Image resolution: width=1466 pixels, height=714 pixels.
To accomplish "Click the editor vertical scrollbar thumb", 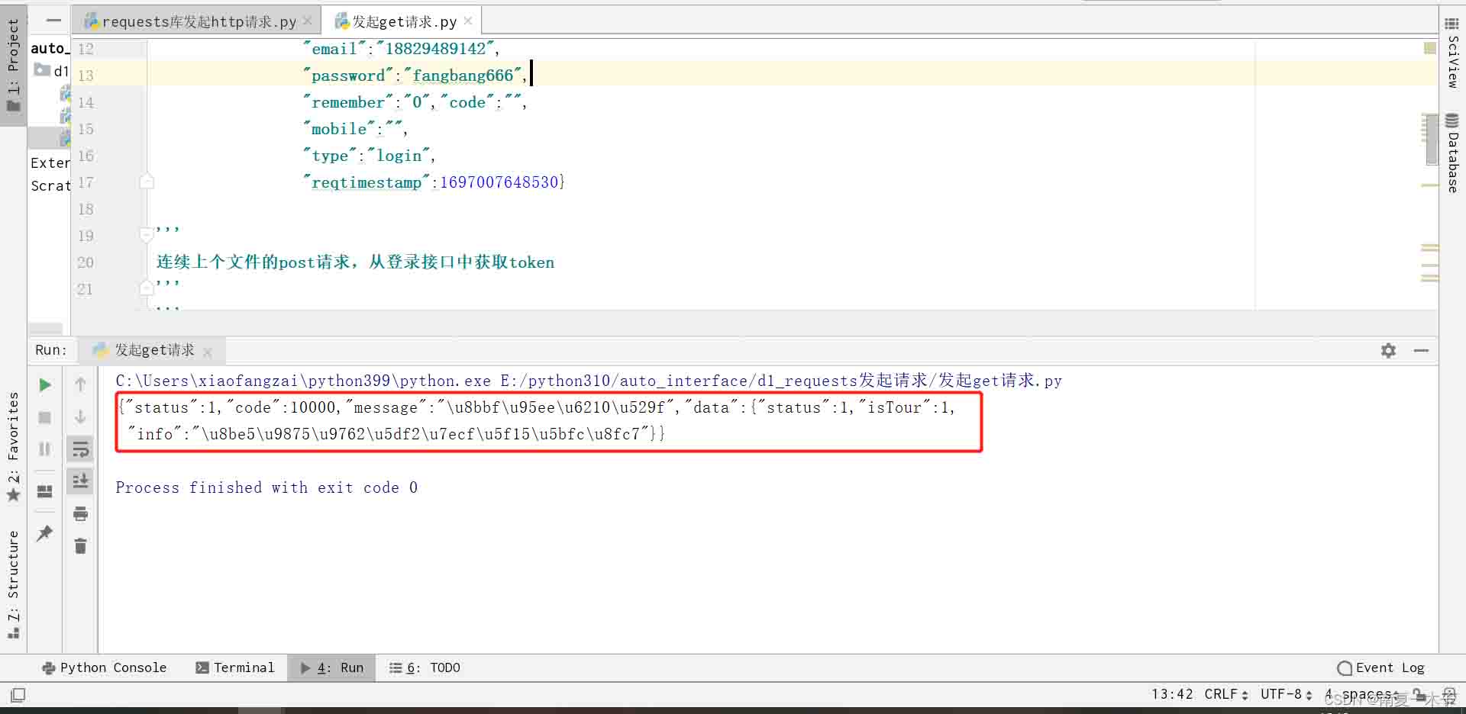I will click(x=1431, y=140).
